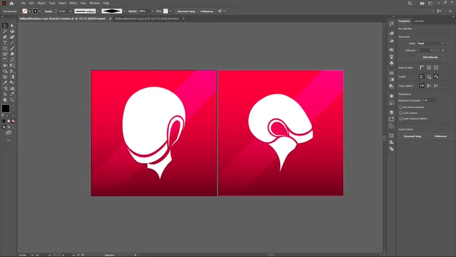Select the Line Segment tool
456x257 pixels.
12,43
